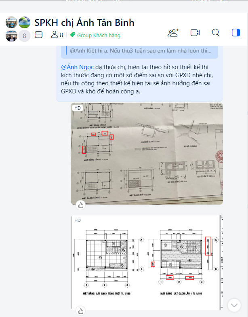Open search in conversation
Image resolution: width=248 pixels, height=317 pixels.
point(216,32)
